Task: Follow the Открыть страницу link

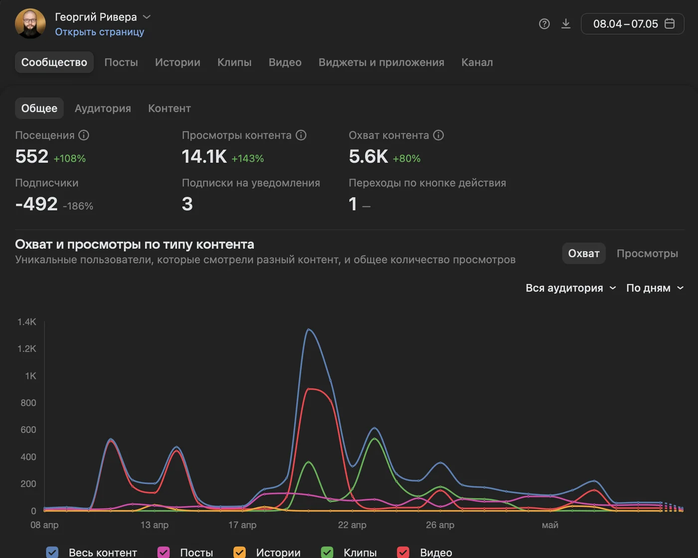Action: pos(100,32)
